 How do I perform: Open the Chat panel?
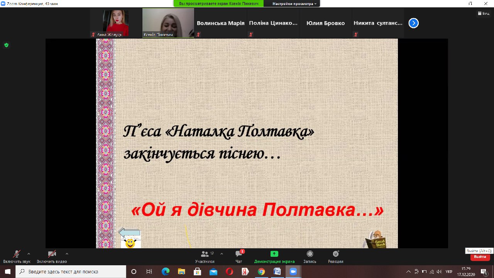pyautogui.click(x=239, y=254)
